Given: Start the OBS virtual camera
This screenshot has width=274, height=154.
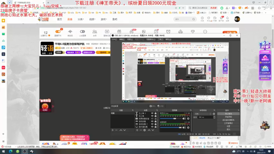Looking at the screenshot, I should point(228,120).
